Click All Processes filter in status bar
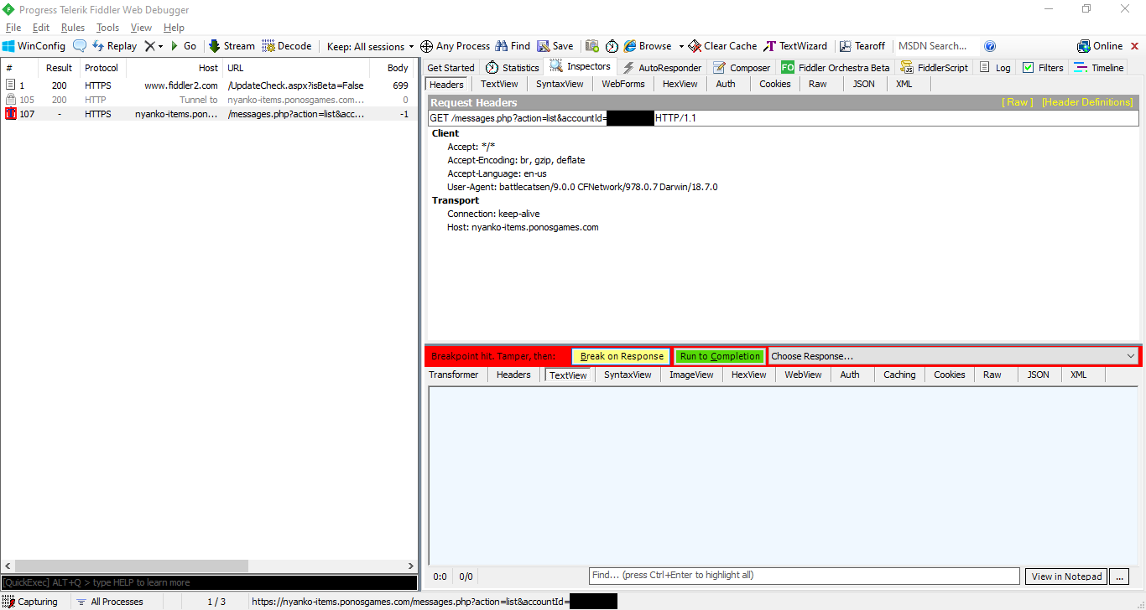The image size is (1146, 610). [109, 602]
